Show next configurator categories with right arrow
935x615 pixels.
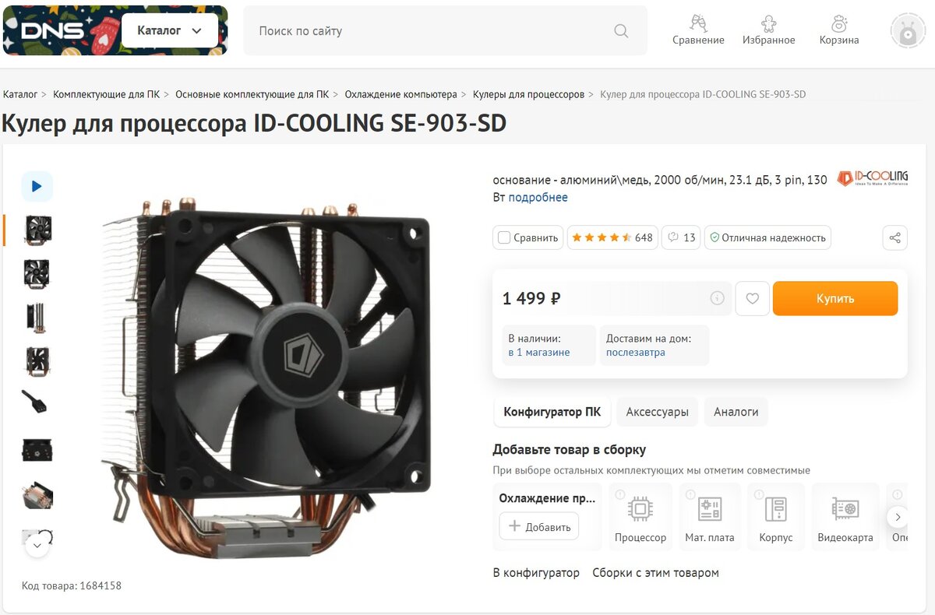pyautogui.click(x=898, y=517)
